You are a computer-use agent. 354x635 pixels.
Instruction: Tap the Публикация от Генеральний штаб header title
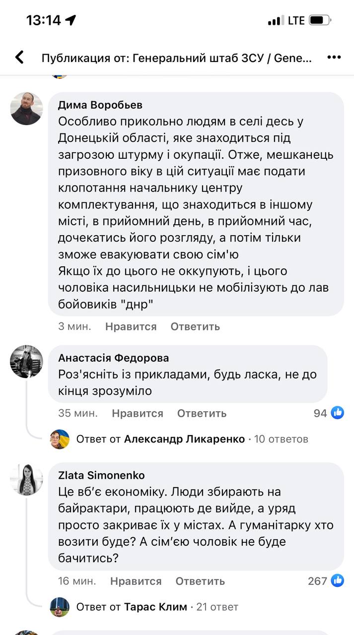click(177, 58)
